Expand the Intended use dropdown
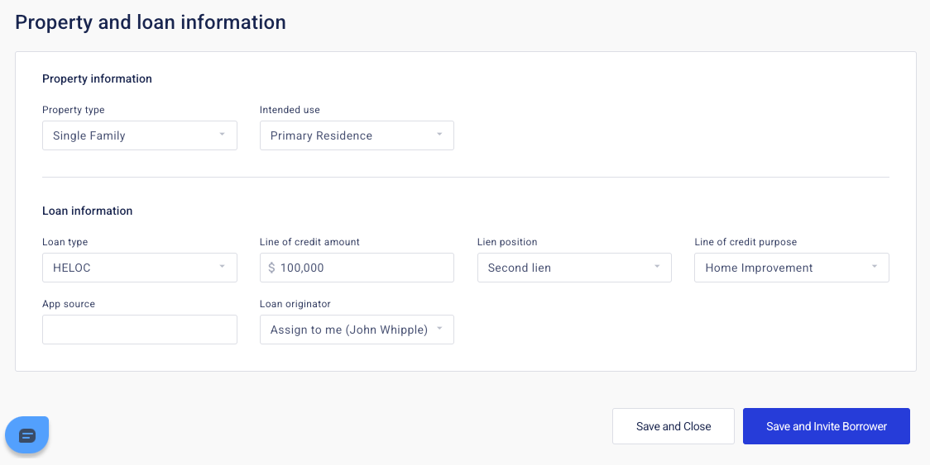Viewport: 930px width, 465px height. click(x=357, y=135)
